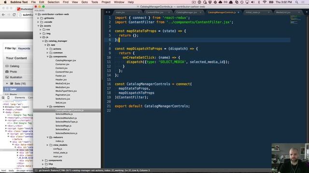Open the Project menu
The image size is (309, 173).
pyautogui.click(x=106, y=2)
